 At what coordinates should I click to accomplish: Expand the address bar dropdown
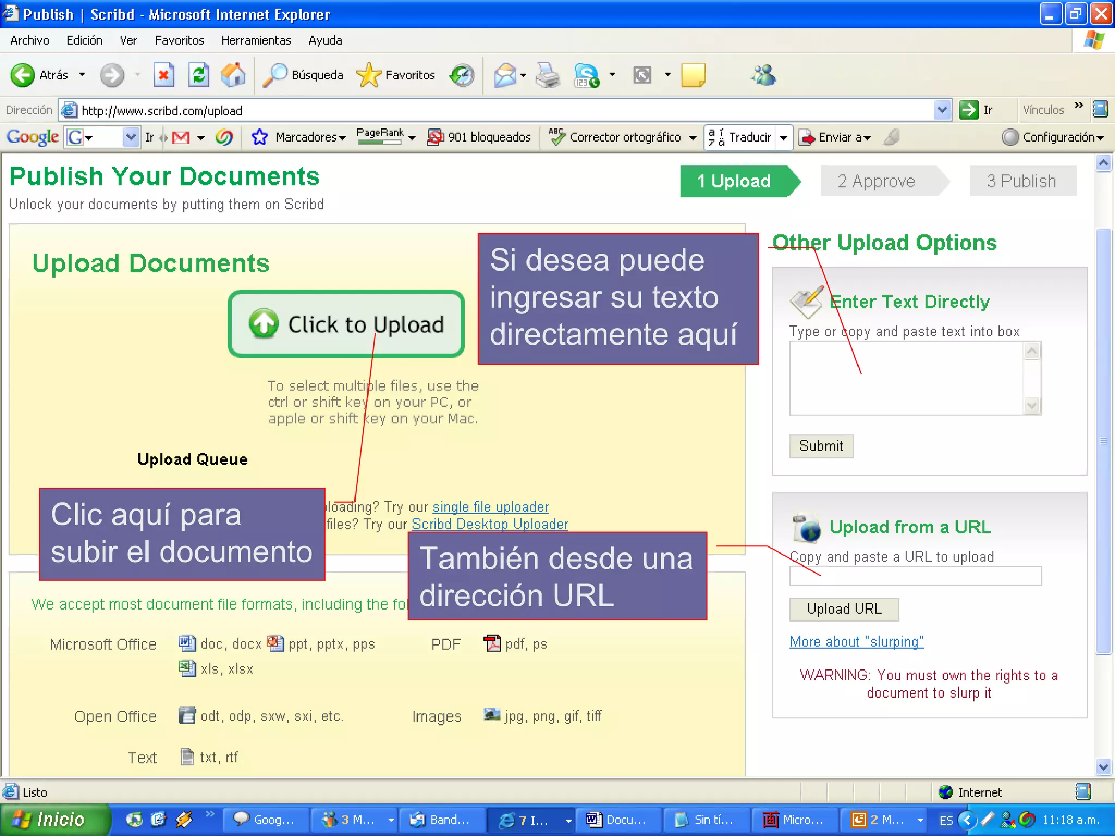click(x=942, y=110)
